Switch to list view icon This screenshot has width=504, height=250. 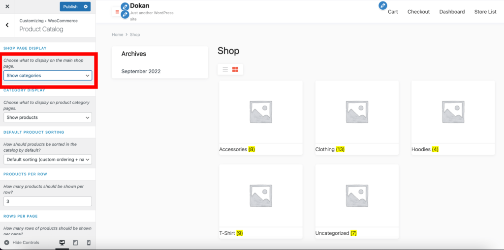click(x=225, y=69)
